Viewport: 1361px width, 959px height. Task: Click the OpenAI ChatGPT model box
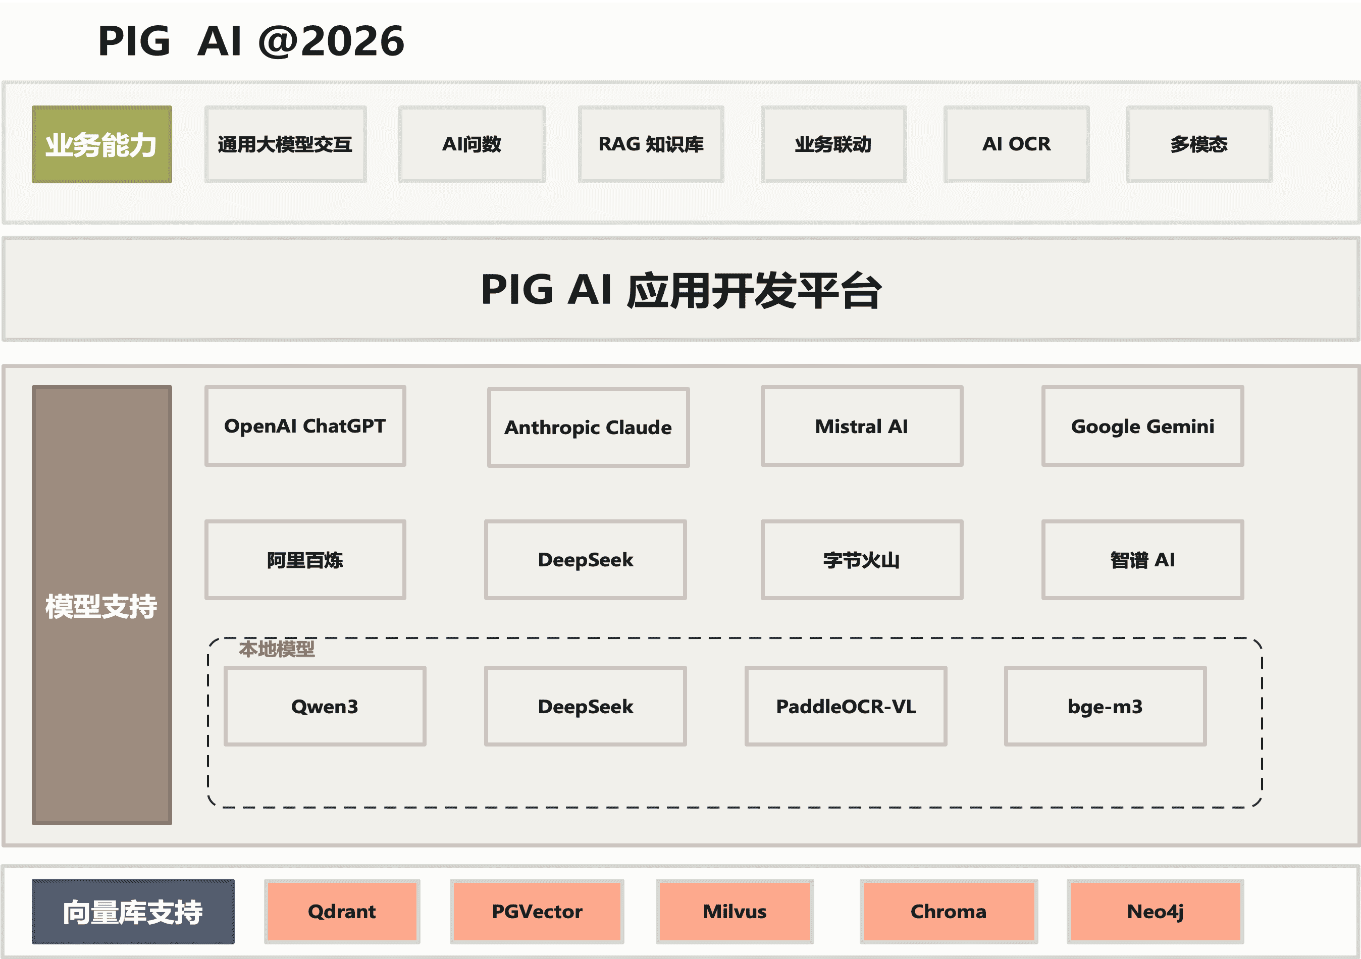point(305,426)
